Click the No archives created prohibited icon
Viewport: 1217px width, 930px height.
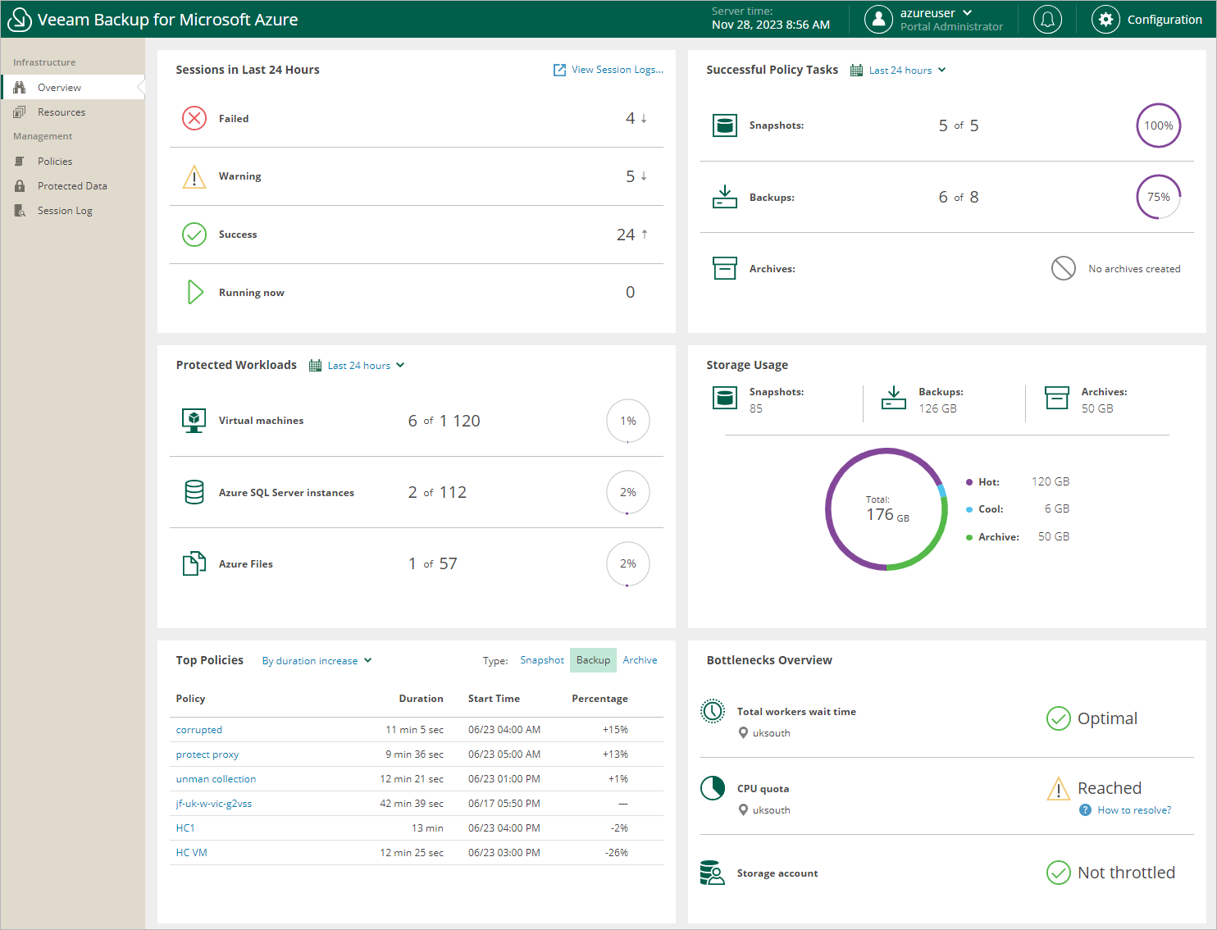pyautogui.click(x=1064, y=268)
